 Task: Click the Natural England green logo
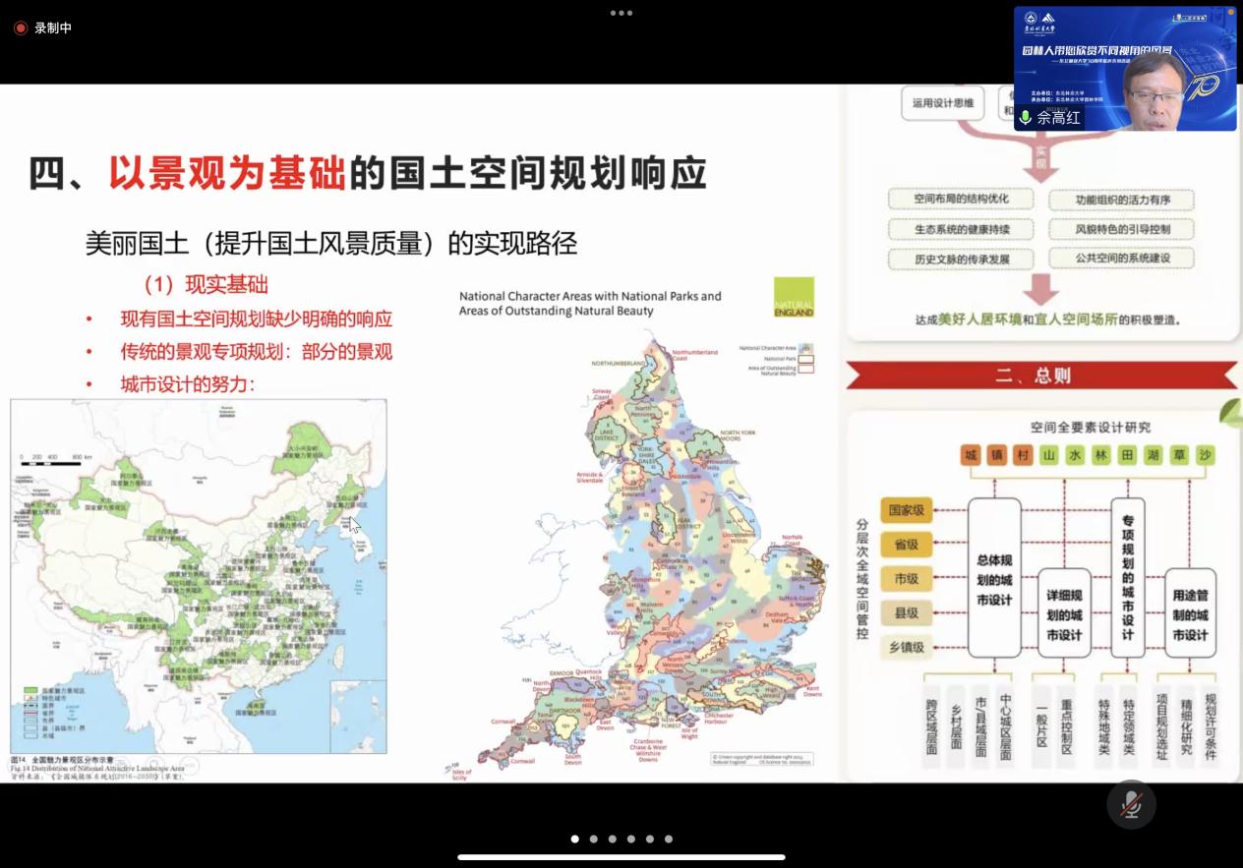pyautogui.click(x=794, y=297)
